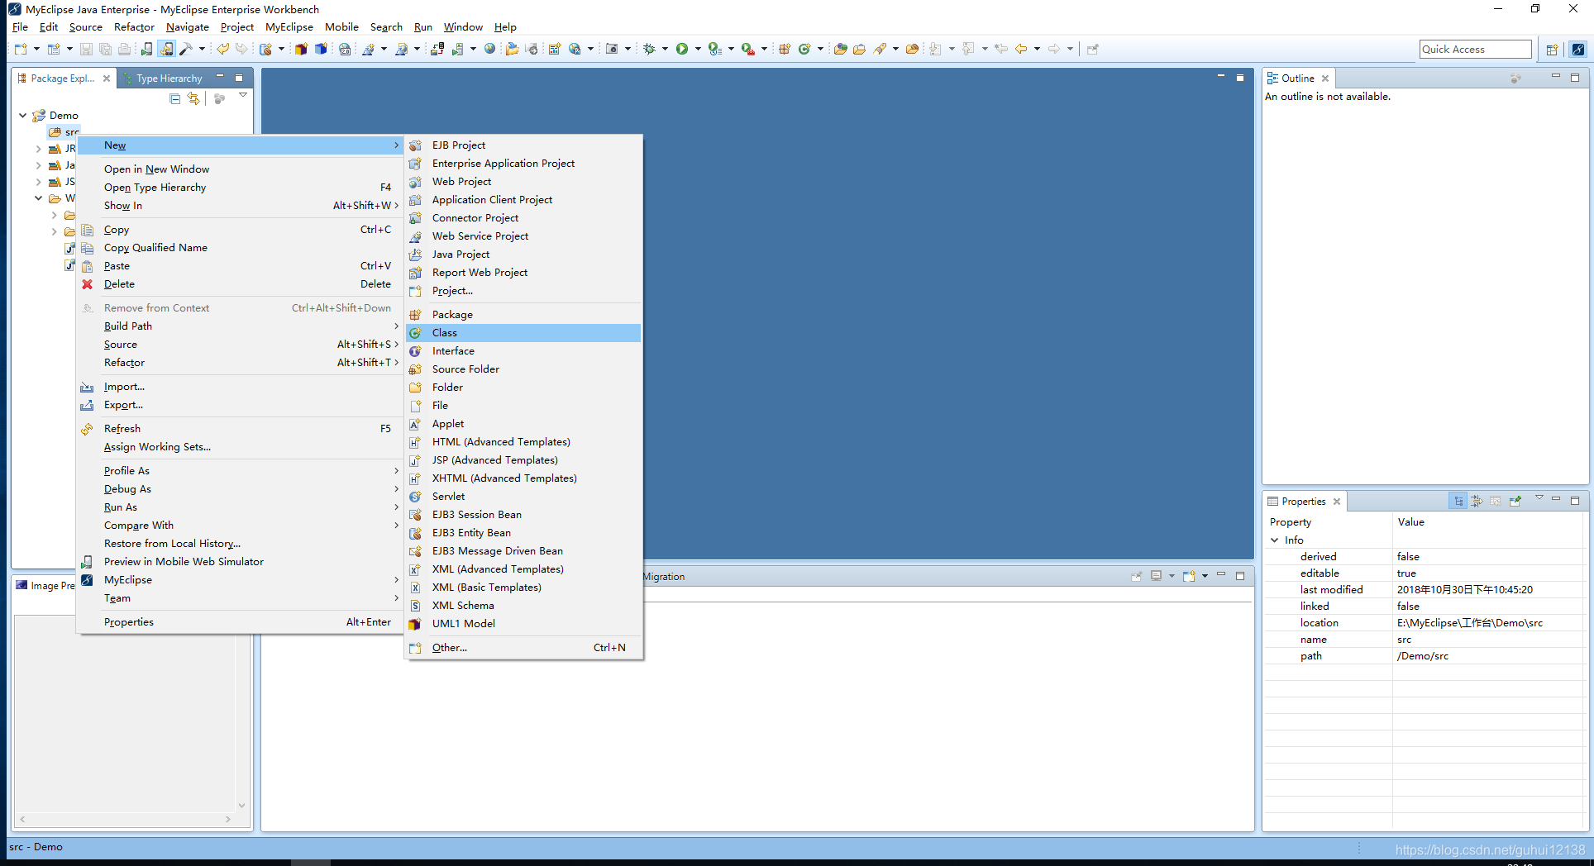
Task: Click Open in New Window entry
Action: point(241,169)
